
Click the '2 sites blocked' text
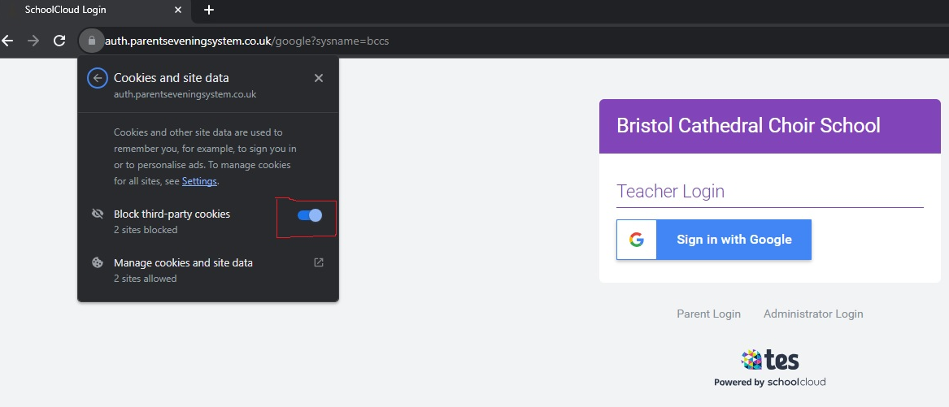(x=146, y=230)
